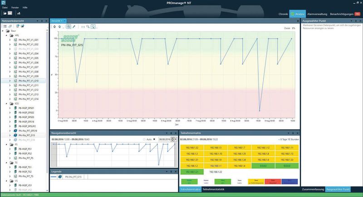The height and width of the screenshot is (197, 363).
Task: Open the date dropdown in Navigationsübersicht
Action: (x=176, y=139)
